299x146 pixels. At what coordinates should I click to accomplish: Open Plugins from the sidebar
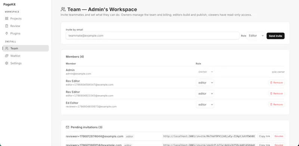click(x=26, y=33)
